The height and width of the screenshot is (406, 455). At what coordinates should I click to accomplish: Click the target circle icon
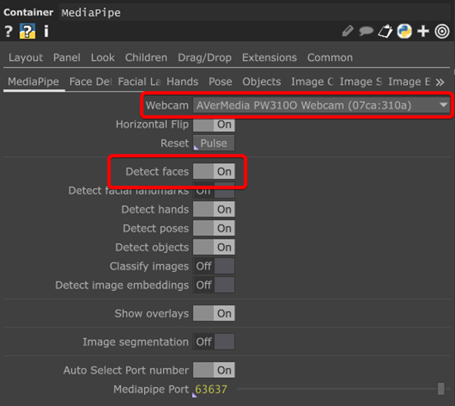point(442,32)
